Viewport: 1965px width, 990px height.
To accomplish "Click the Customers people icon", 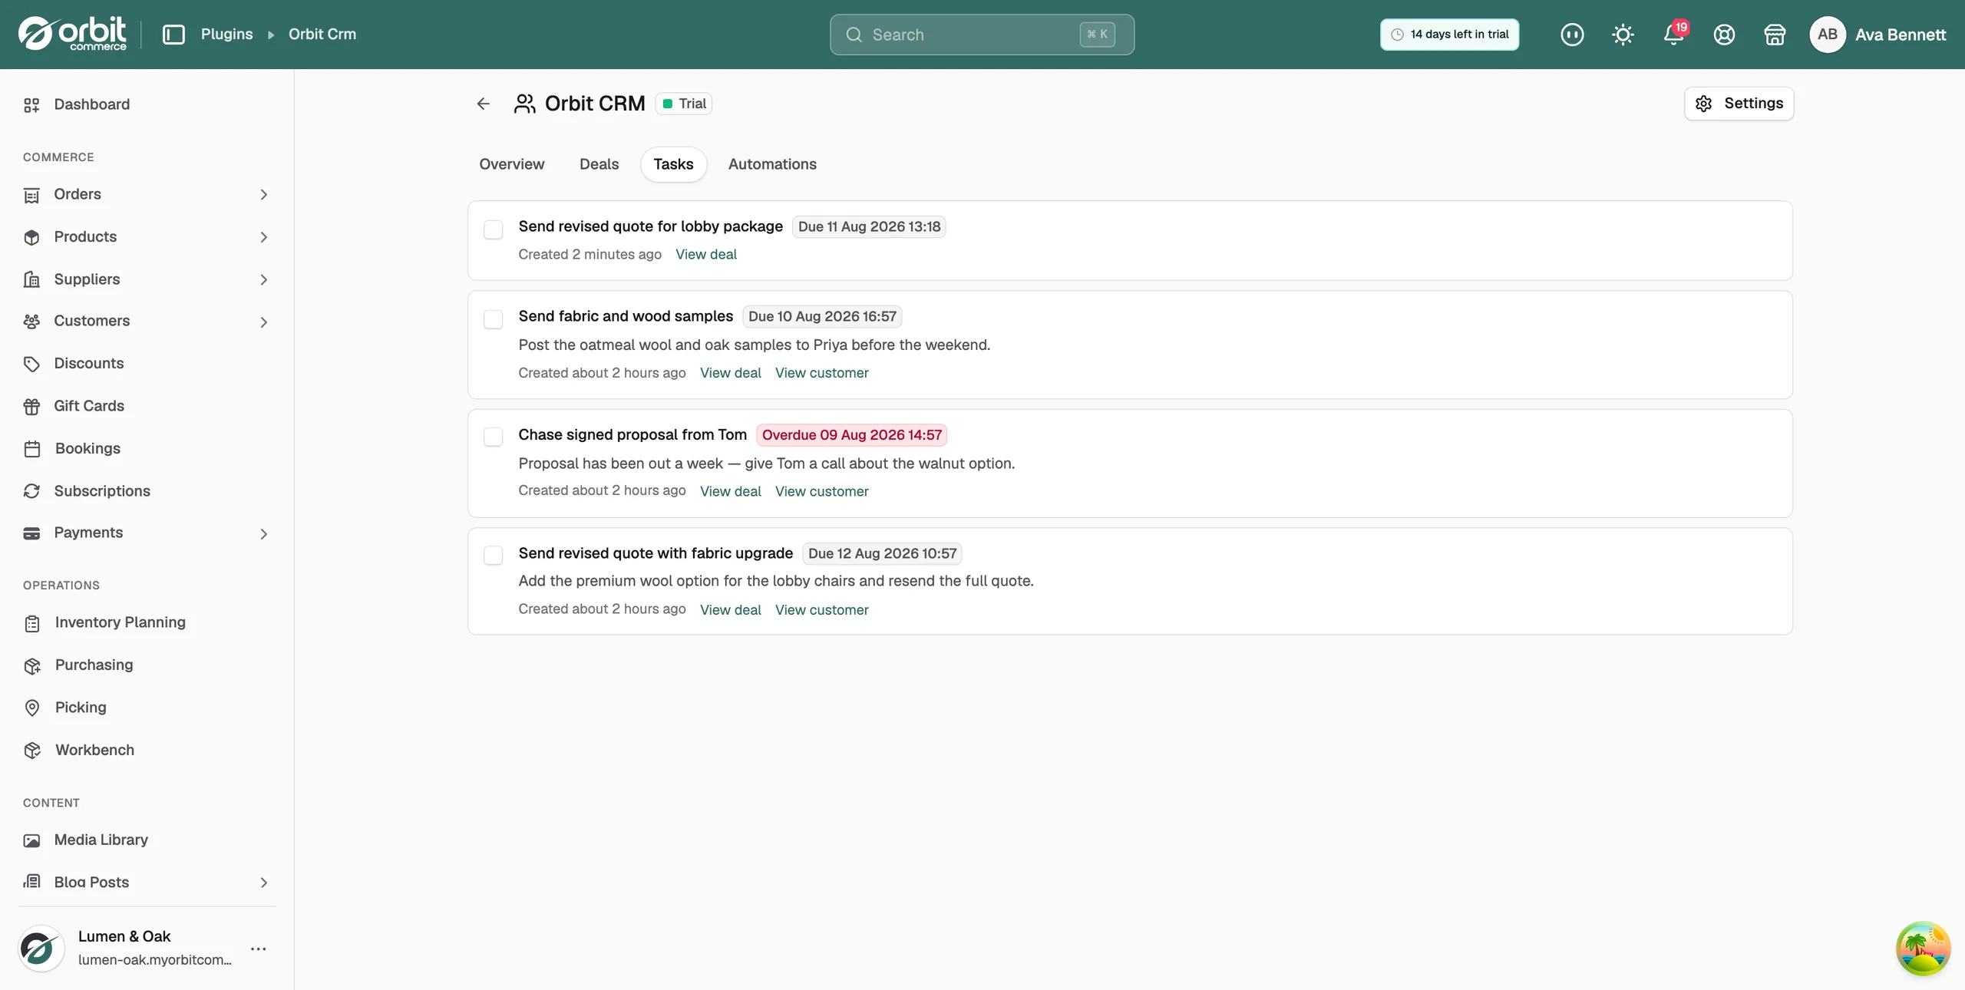I will 31,322.
